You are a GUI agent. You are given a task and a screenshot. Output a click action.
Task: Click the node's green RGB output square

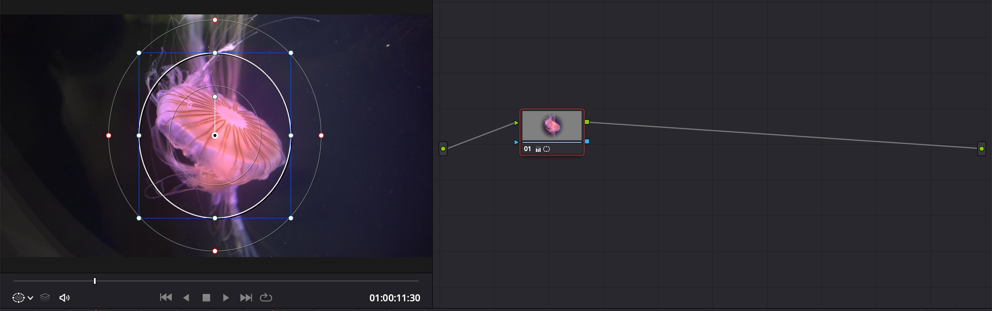pyautogui.click(x=587, y=122)
